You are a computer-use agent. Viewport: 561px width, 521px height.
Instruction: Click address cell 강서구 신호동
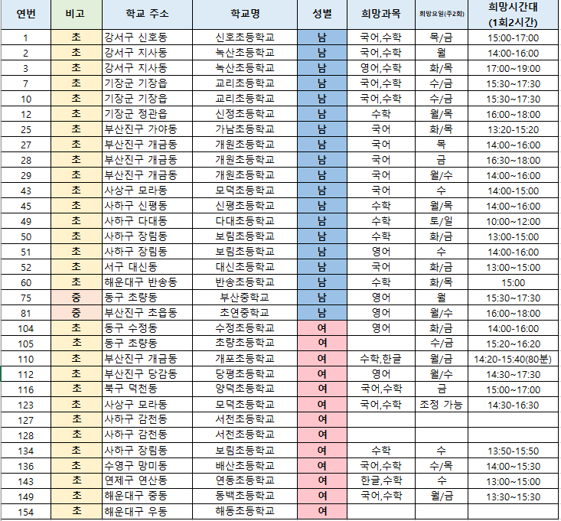[x=147, y=37]
